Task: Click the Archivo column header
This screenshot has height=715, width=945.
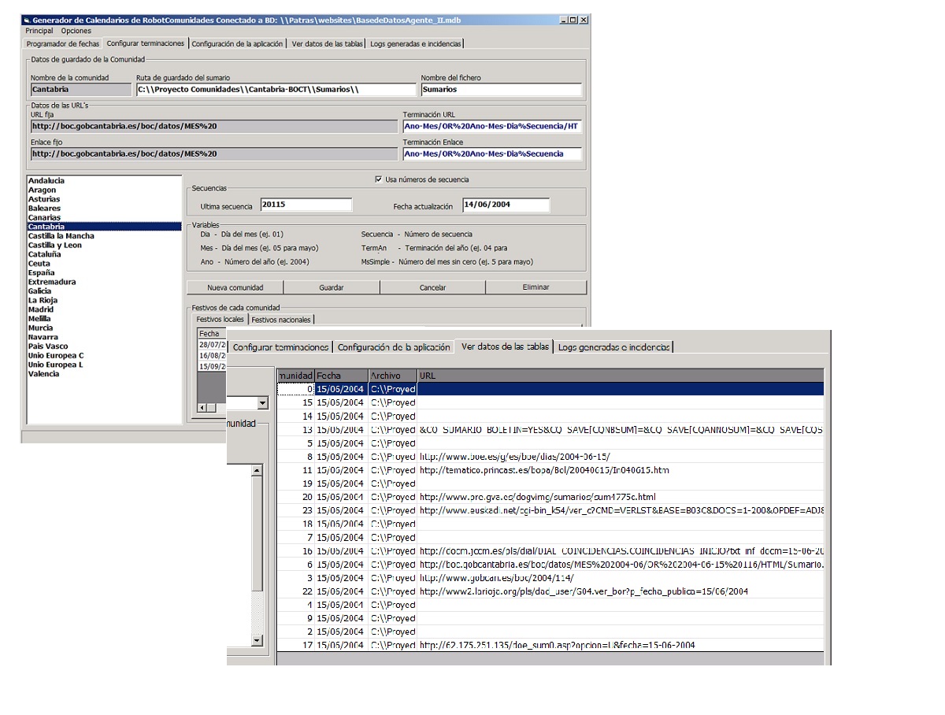Action: tap(392, 376)
